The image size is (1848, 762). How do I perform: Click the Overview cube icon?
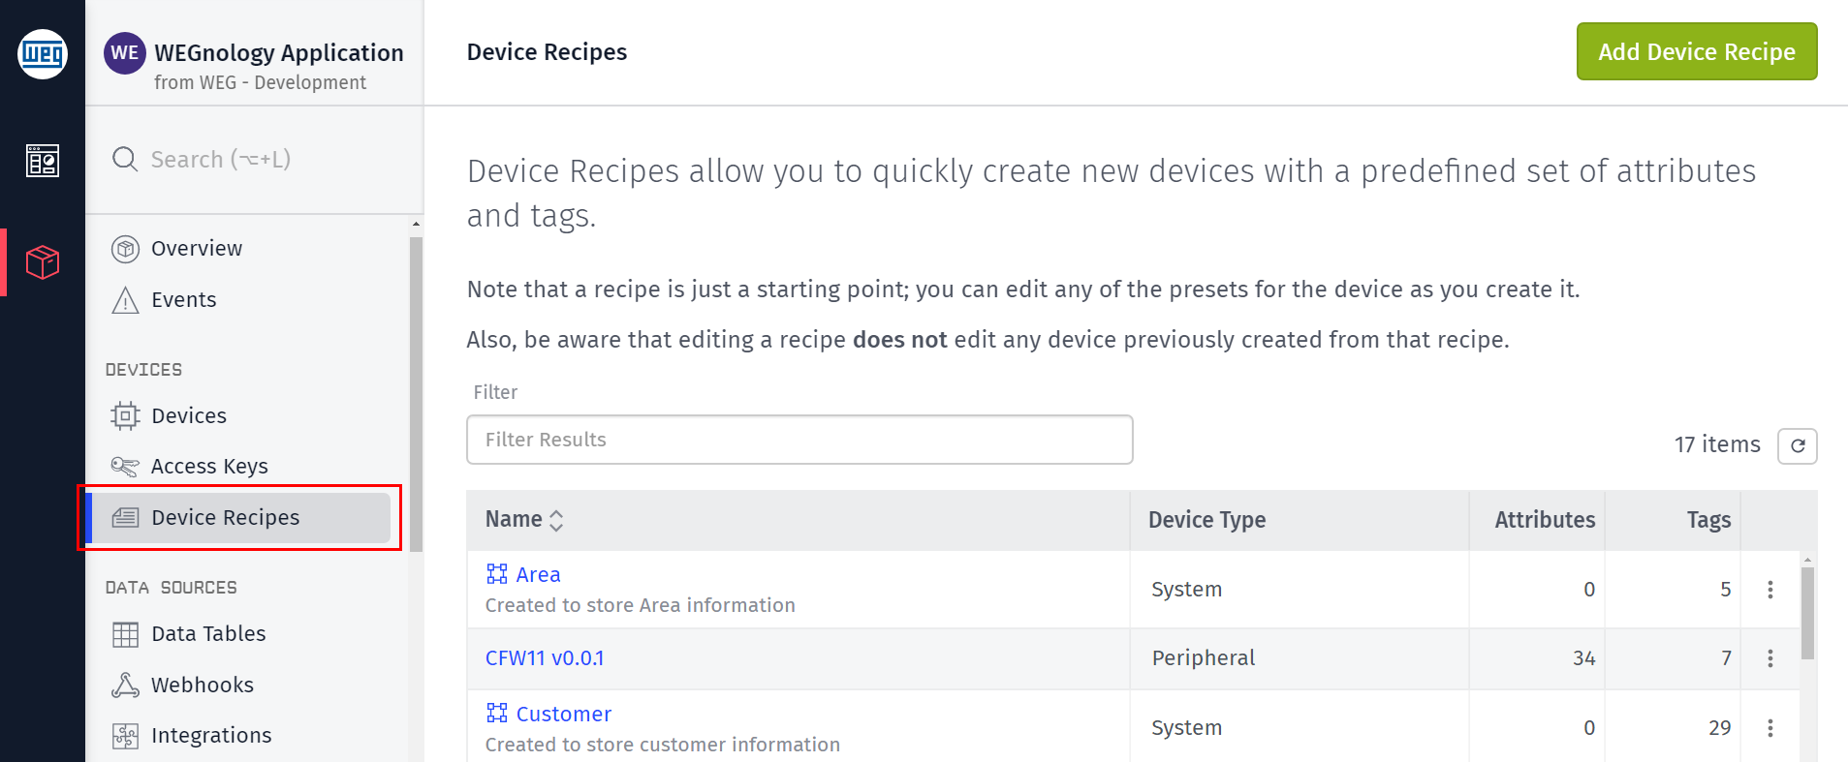pyautogui.click(x=125, y=249)
